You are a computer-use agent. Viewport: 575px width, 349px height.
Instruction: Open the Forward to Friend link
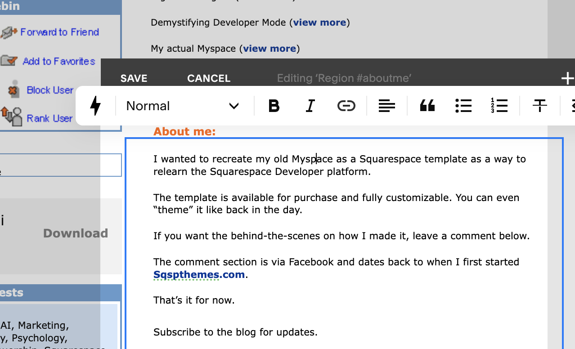(x=59, y=32)
